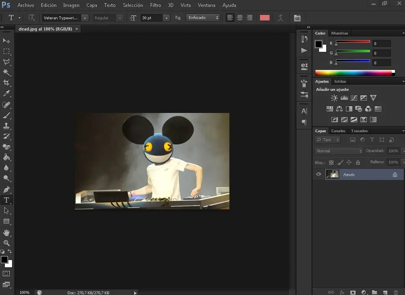This screenshot has height=295, width=405.
Task: Switch to the Canales tab
Action: click(x=338, y=131)
